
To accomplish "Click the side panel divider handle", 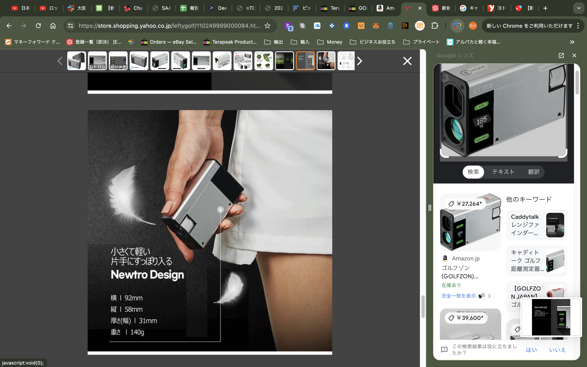I will [430, 208].
